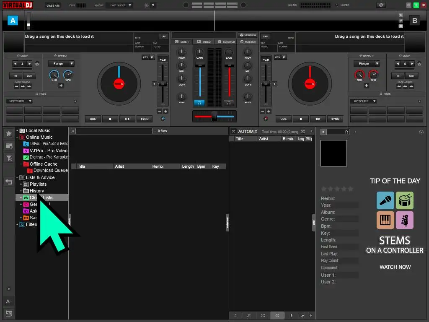Viewport: 429px width, 322px height.
Task: Click deck A jog wheel platter
Action: point(119,83)
